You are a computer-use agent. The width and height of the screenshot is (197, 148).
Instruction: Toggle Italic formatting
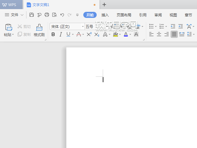(x=60, y=34)
